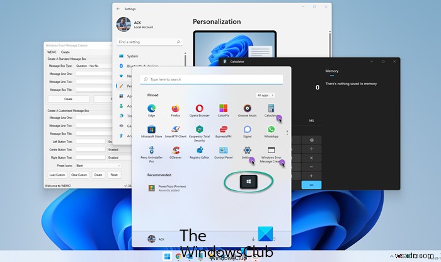
Task: Open Registry Editor pinned app
Action: (200, 152)
